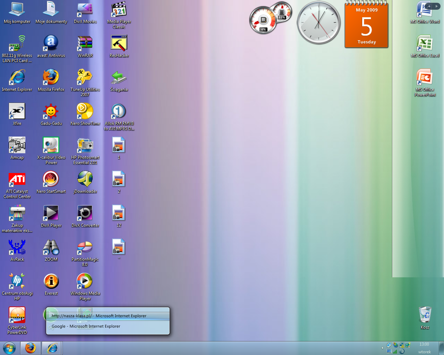Select HP Photosmart Essential 2.01 icon
444x355 pixels.
point(85,151)
